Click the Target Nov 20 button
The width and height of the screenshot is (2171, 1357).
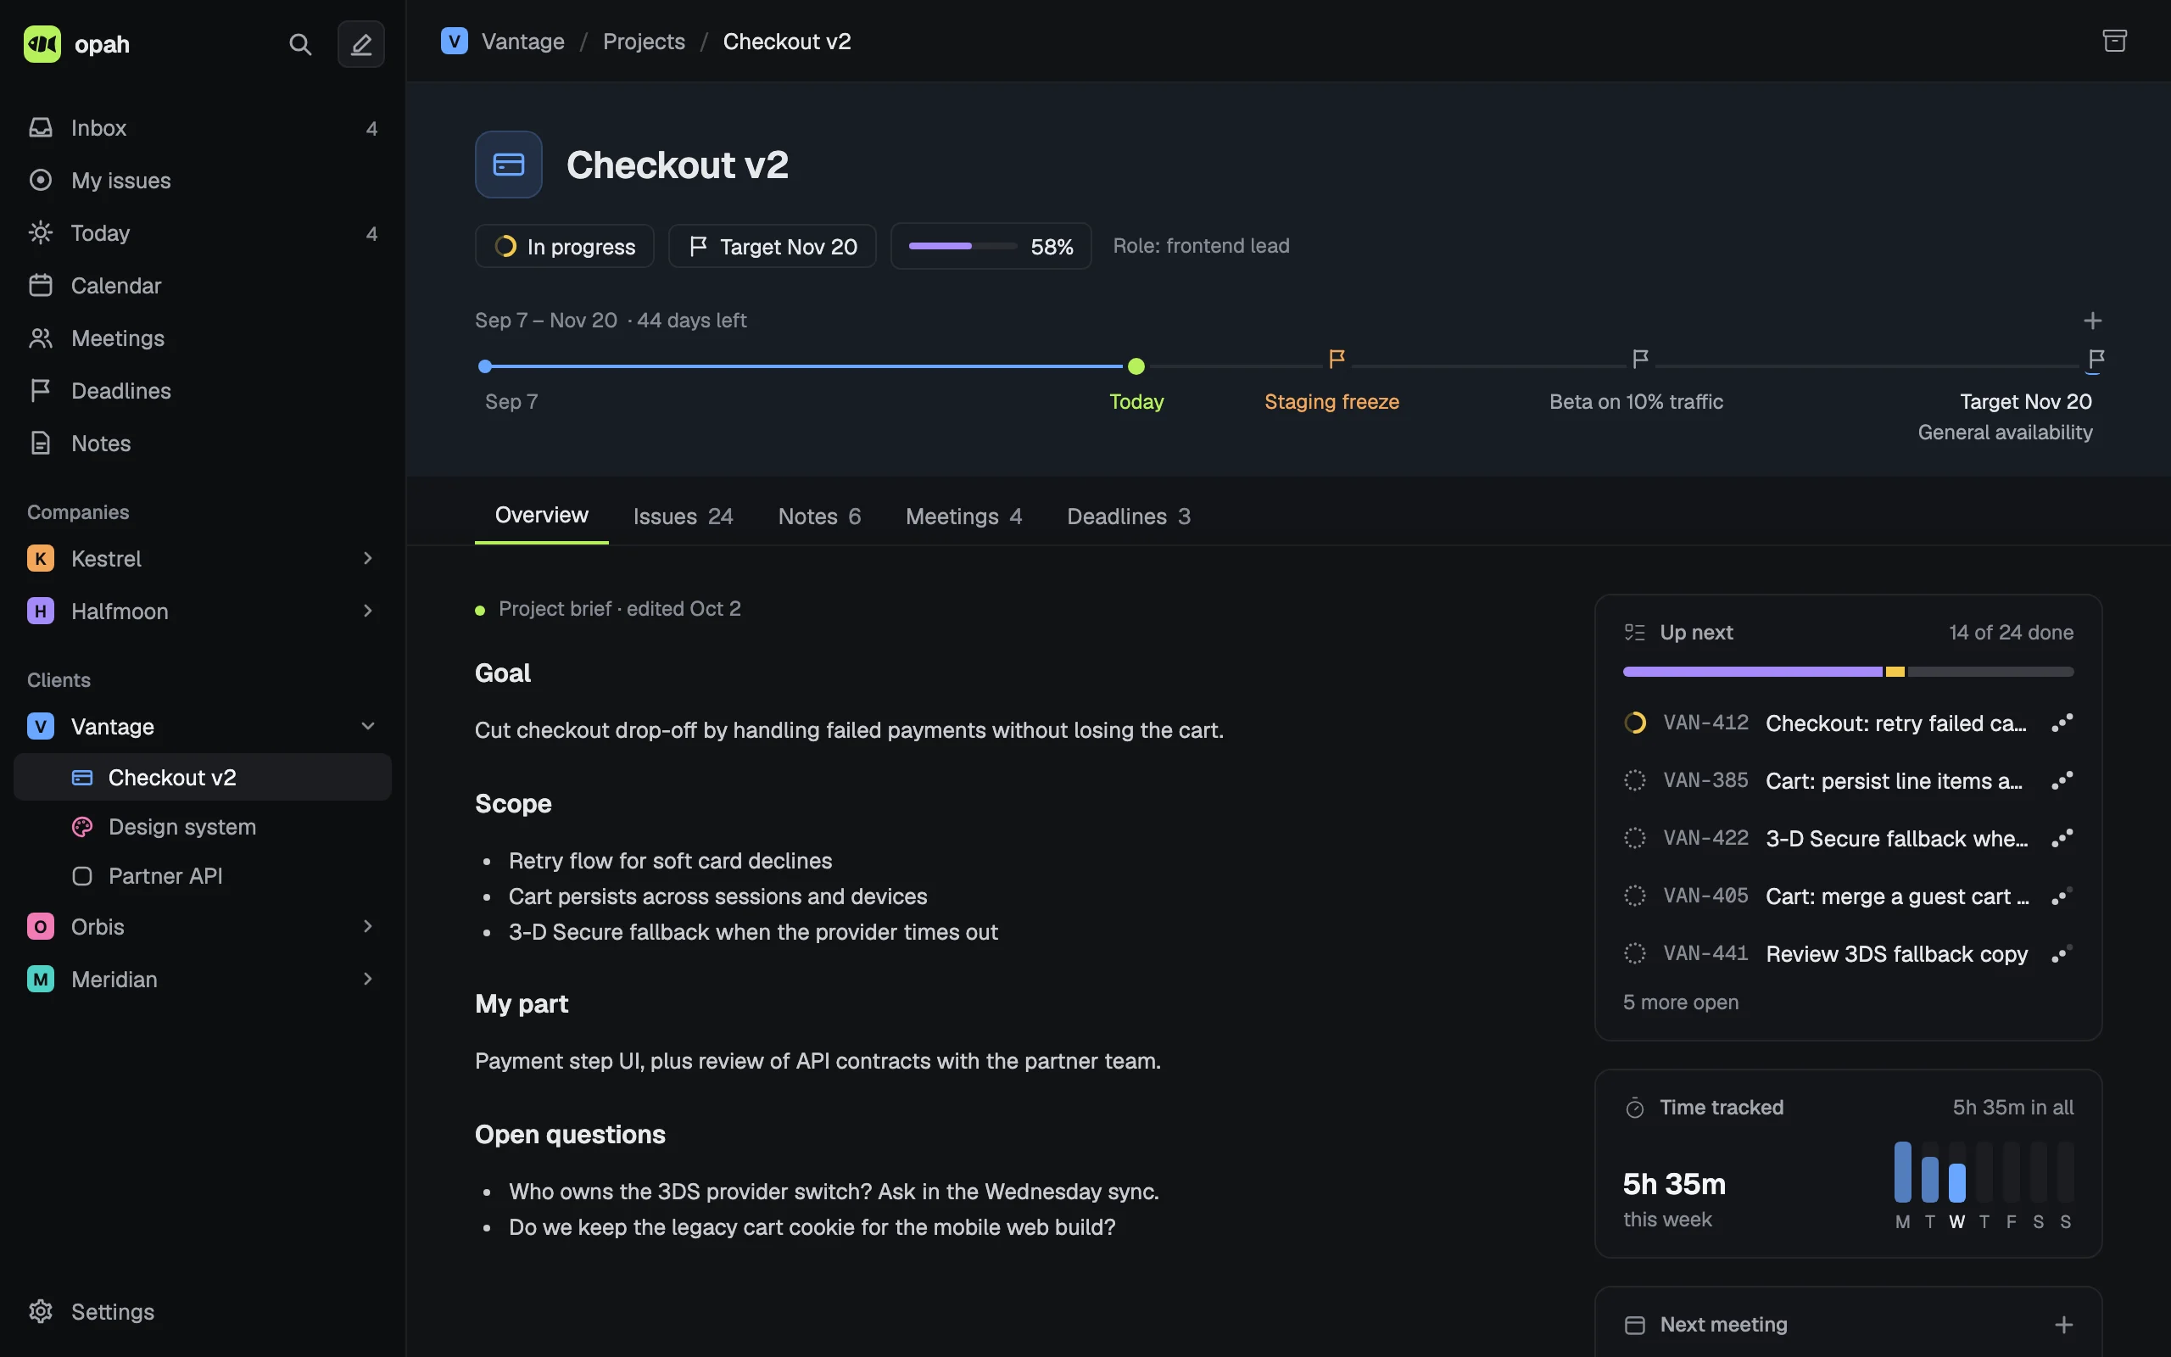coord(773,246)
